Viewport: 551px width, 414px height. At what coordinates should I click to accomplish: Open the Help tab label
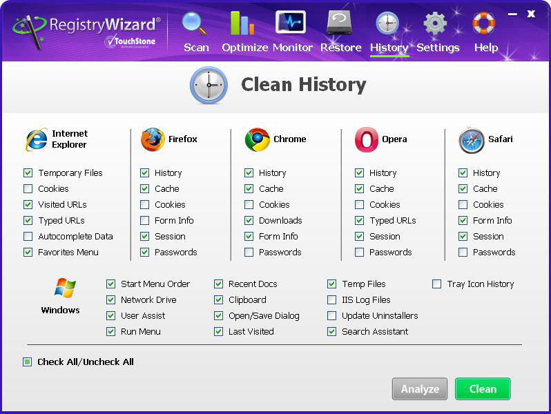tap(486, 48)
